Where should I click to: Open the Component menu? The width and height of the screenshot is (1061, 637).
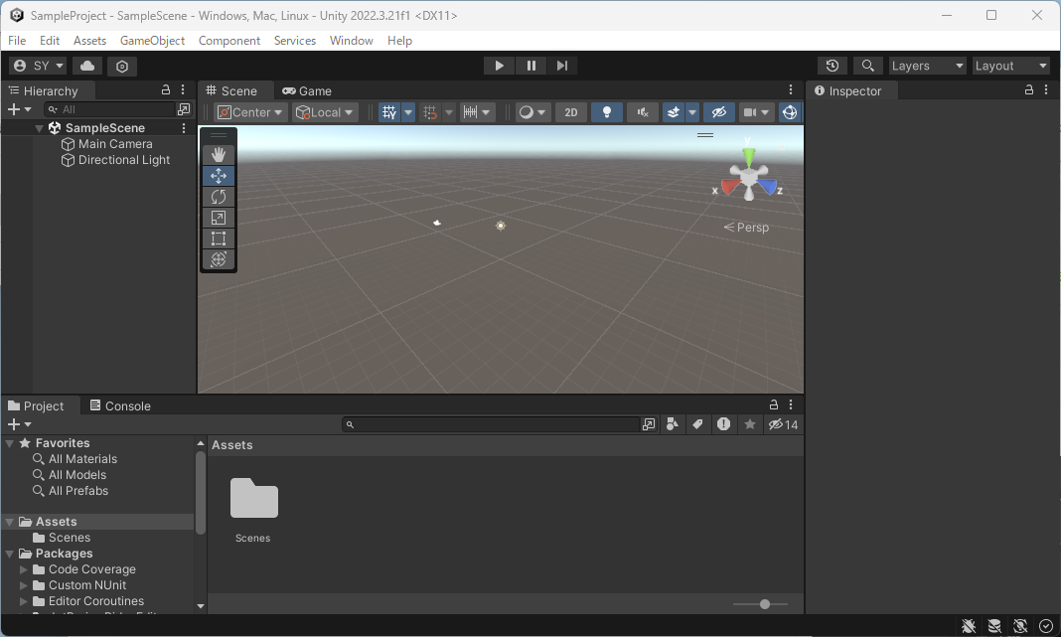coord(229,41)
